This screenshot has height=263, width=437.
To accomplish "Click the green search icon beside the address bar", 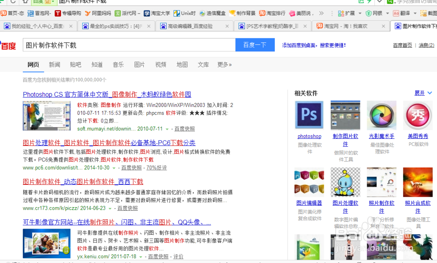I will point(389,2).
